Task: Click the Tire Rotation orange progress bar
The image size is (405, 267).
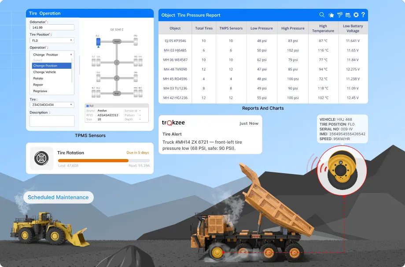Action: (93, 160)
